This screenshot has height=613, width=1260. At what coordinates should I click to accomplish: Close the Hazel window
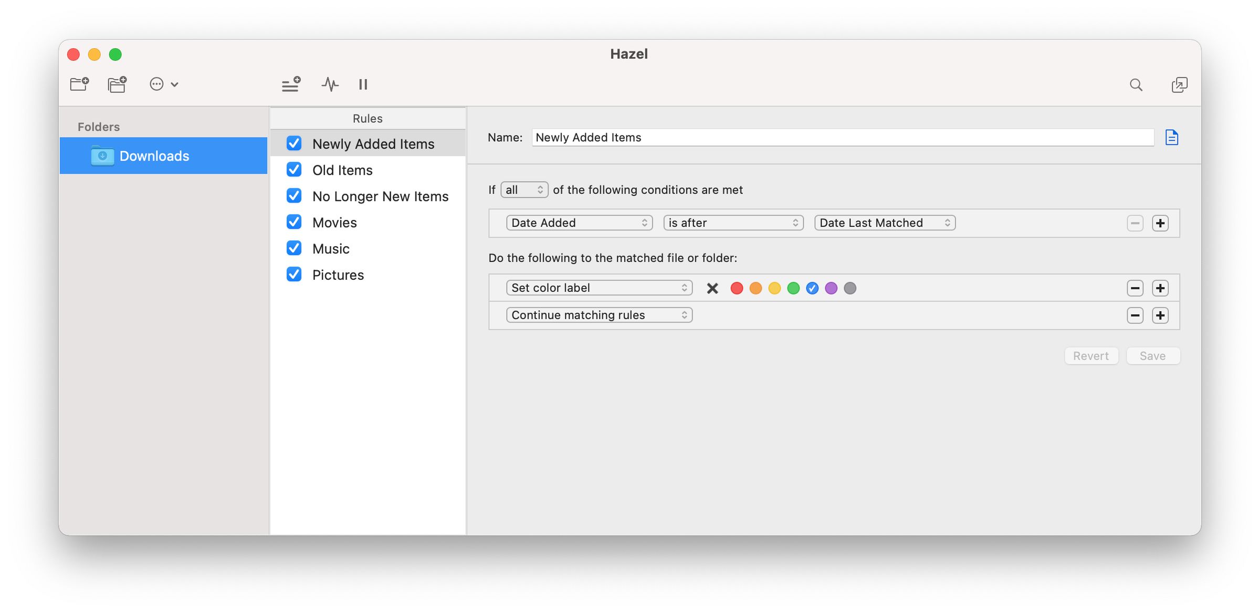coord(73,54)
